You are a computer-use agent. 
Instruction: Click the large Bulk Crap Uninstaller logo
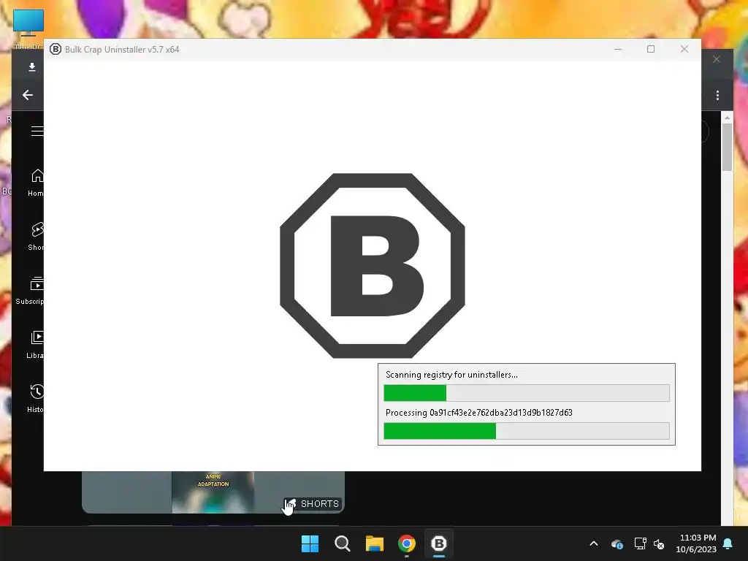click(x=372, y=265)
